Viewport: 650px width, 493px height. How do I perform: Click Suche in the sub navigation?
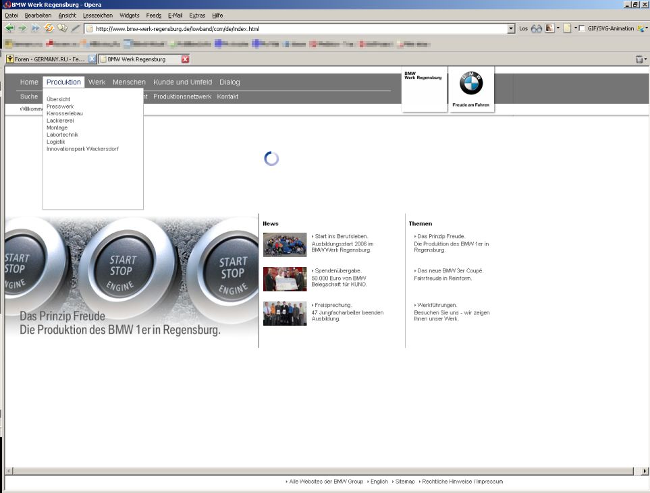click(x=29, y=96)
